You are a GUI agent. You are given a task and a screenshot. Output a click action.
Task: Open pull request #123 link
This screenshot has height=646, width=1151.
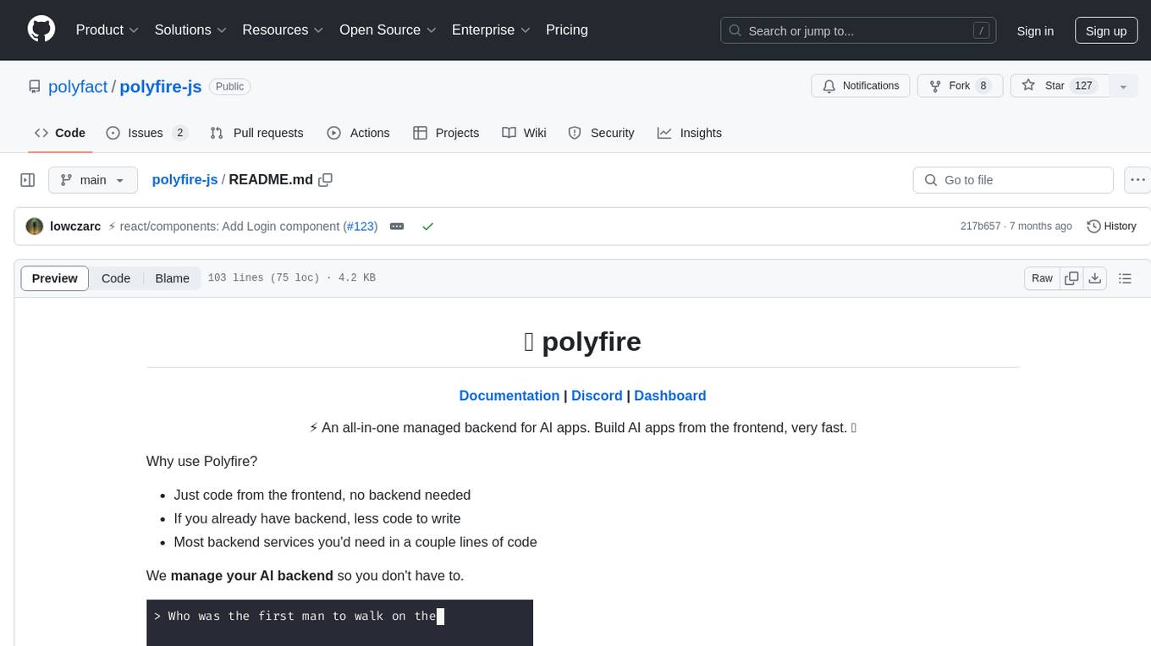click(361, 226)
